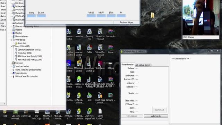Click the IMEI/NVRAM button

point(160,110)
